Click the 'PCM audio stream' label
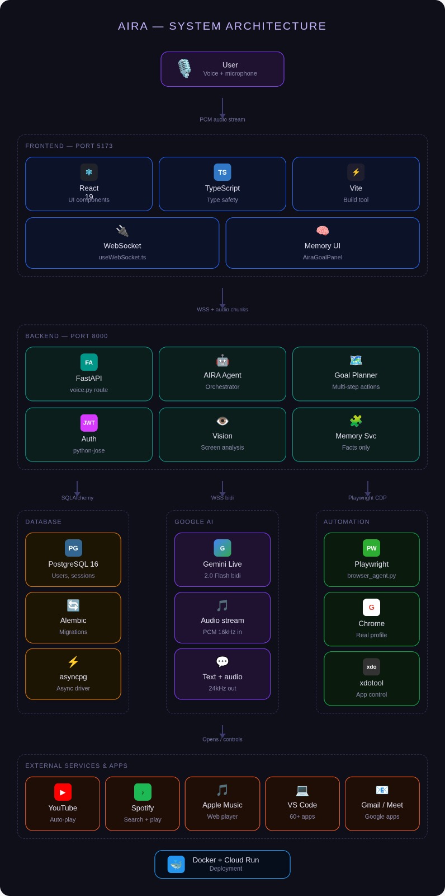 pyautogui.click(x=222, y=119)
